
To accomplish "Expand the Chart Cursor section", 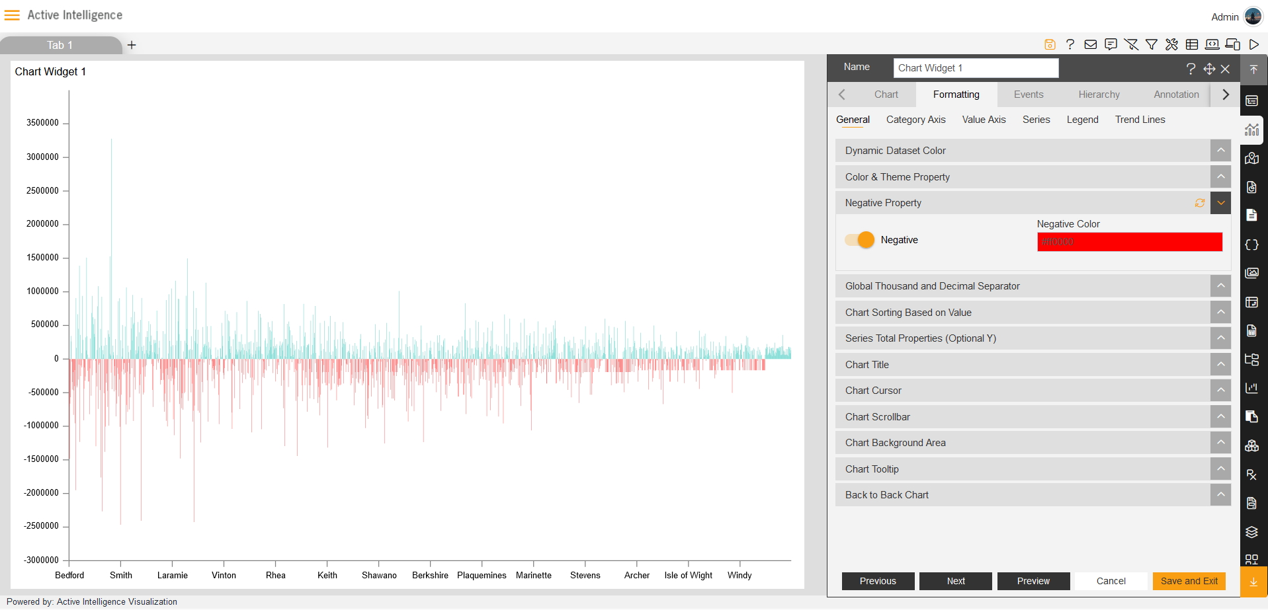I will point(1221,391).
